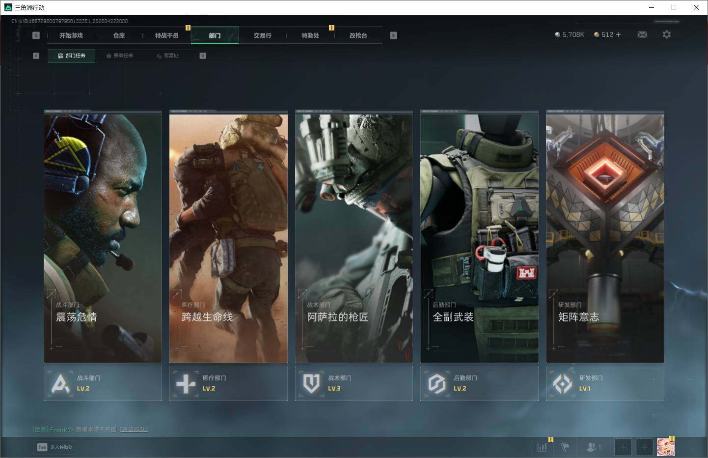Open the 特战干员 tab
The width and height of the screenshot is (708, 458).
(x=166, y=35)
